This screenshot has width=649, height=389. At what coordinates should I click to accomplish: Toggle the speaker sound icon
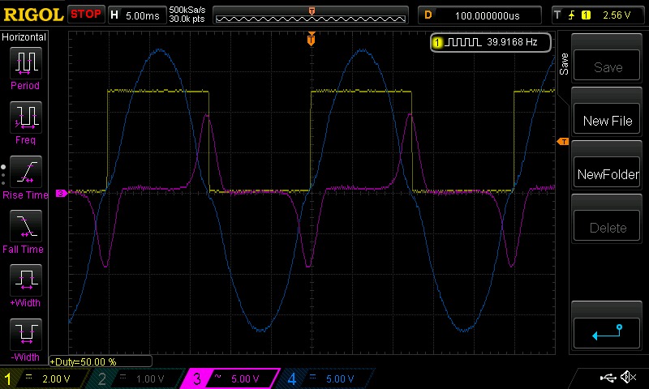[x=628, y=378]
